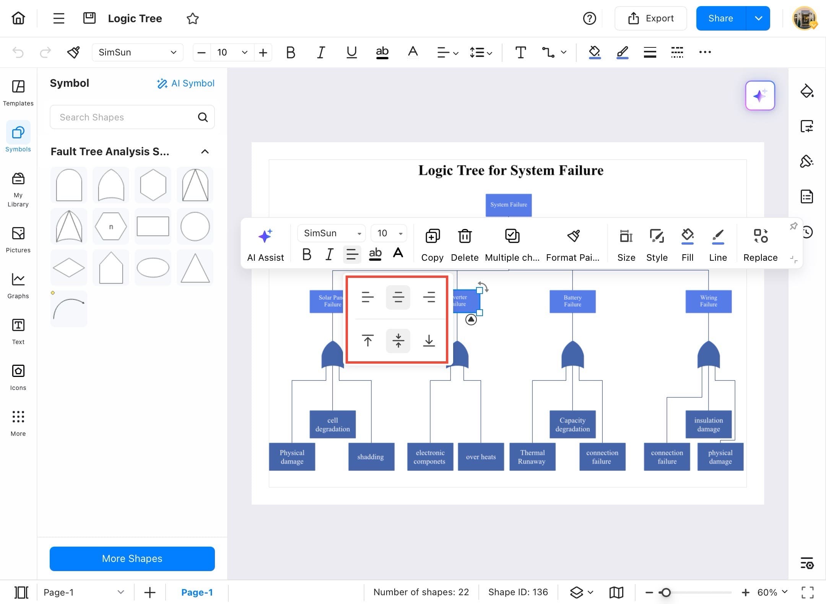The height and width of the screenshot is (604, 826).
Task: Choose align text top in popup
Action: tap(367, 340)
